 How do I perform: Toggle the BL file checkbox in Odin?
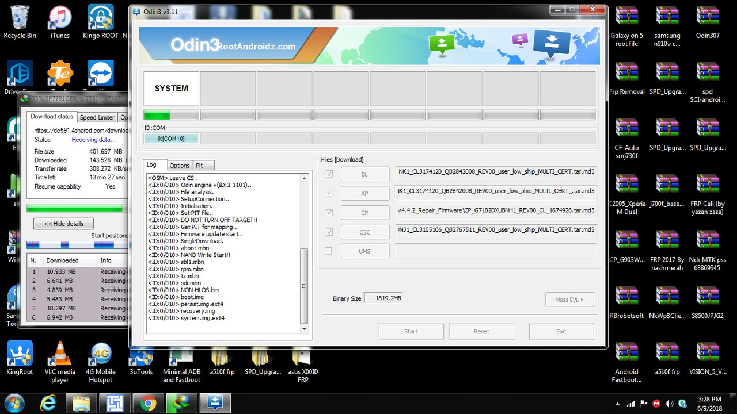pos(329,174)
